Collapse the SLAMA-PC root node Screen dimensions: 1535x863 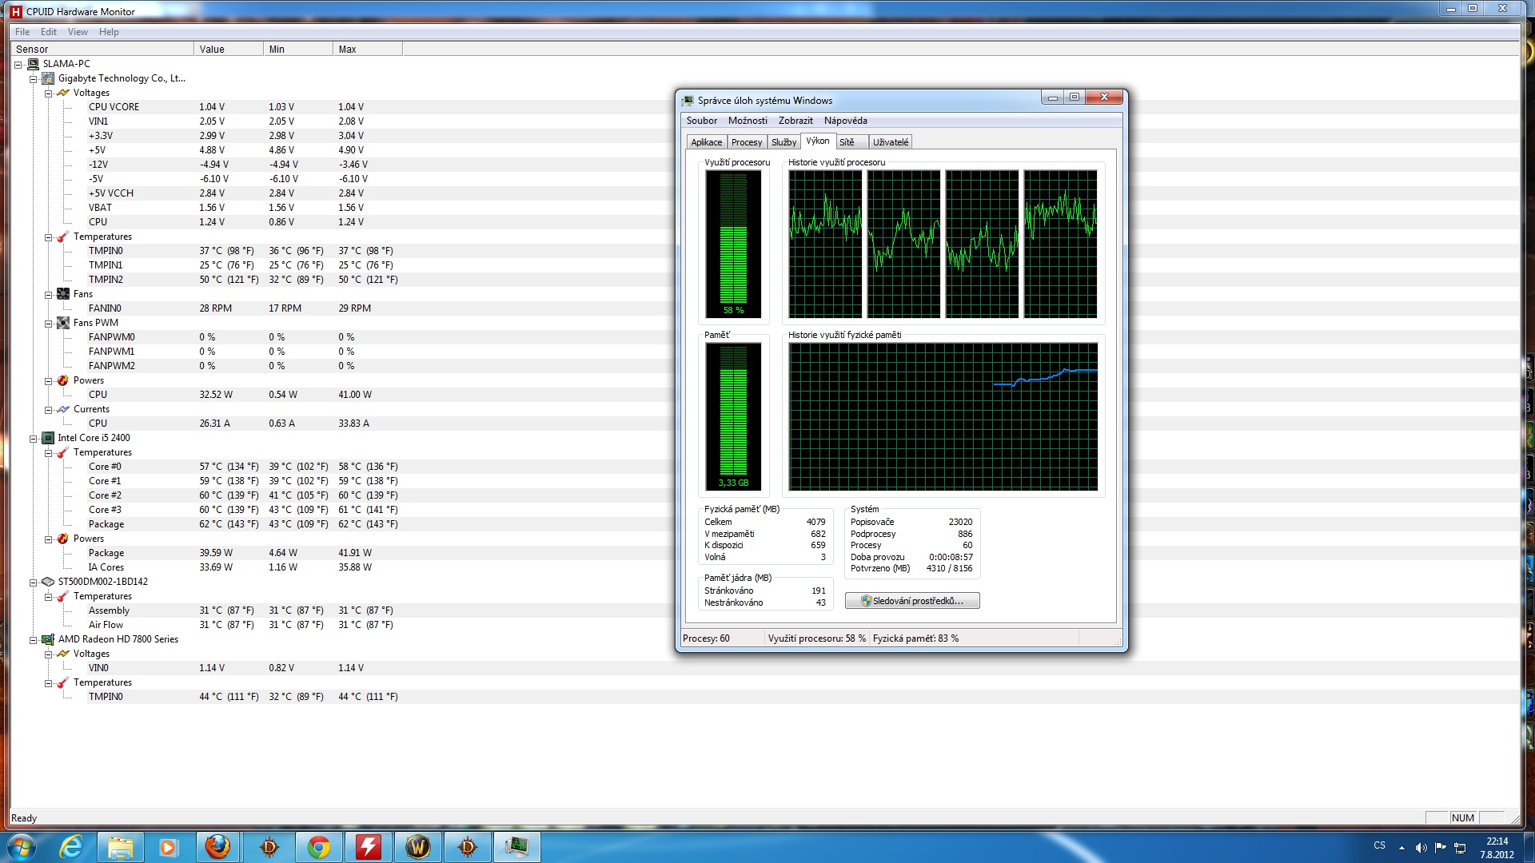point(18,65)
